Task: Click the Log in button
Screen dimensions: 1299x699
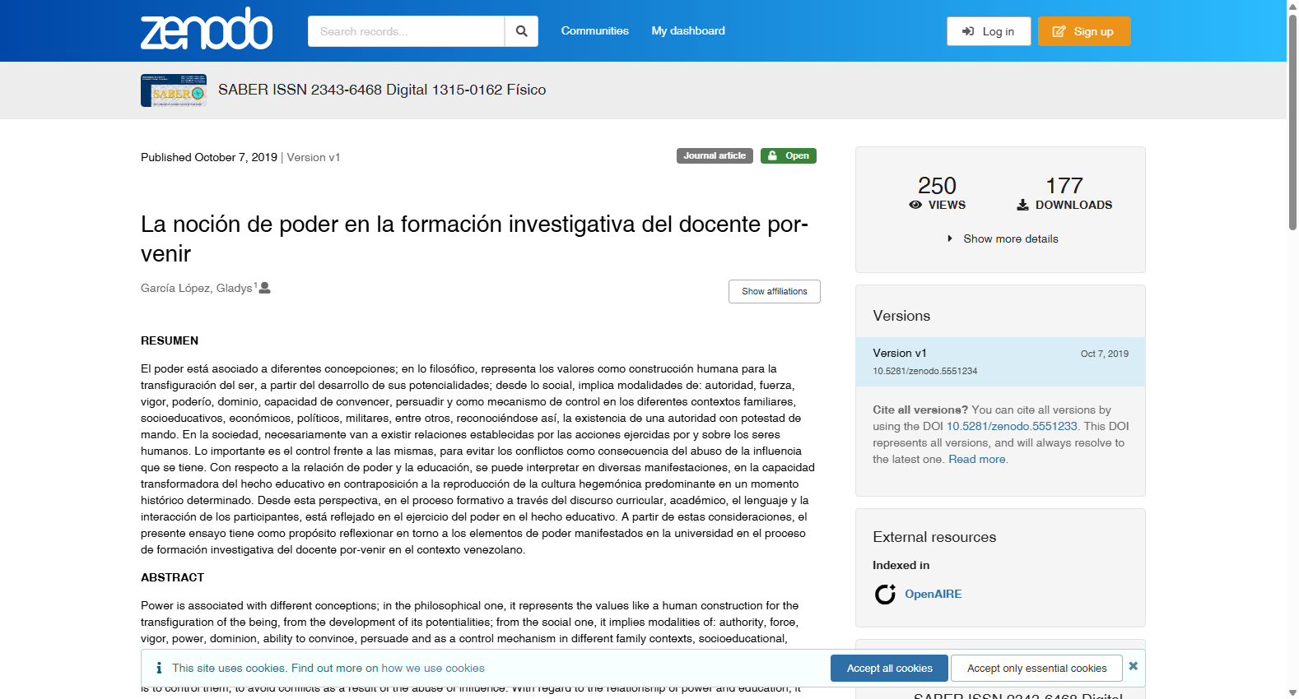Action: (989, 31)
